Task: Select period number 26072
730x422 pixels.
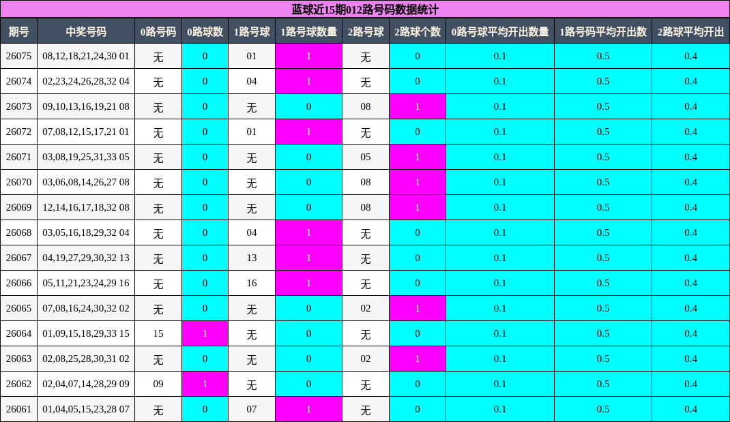Action: (x=18, y=132)
